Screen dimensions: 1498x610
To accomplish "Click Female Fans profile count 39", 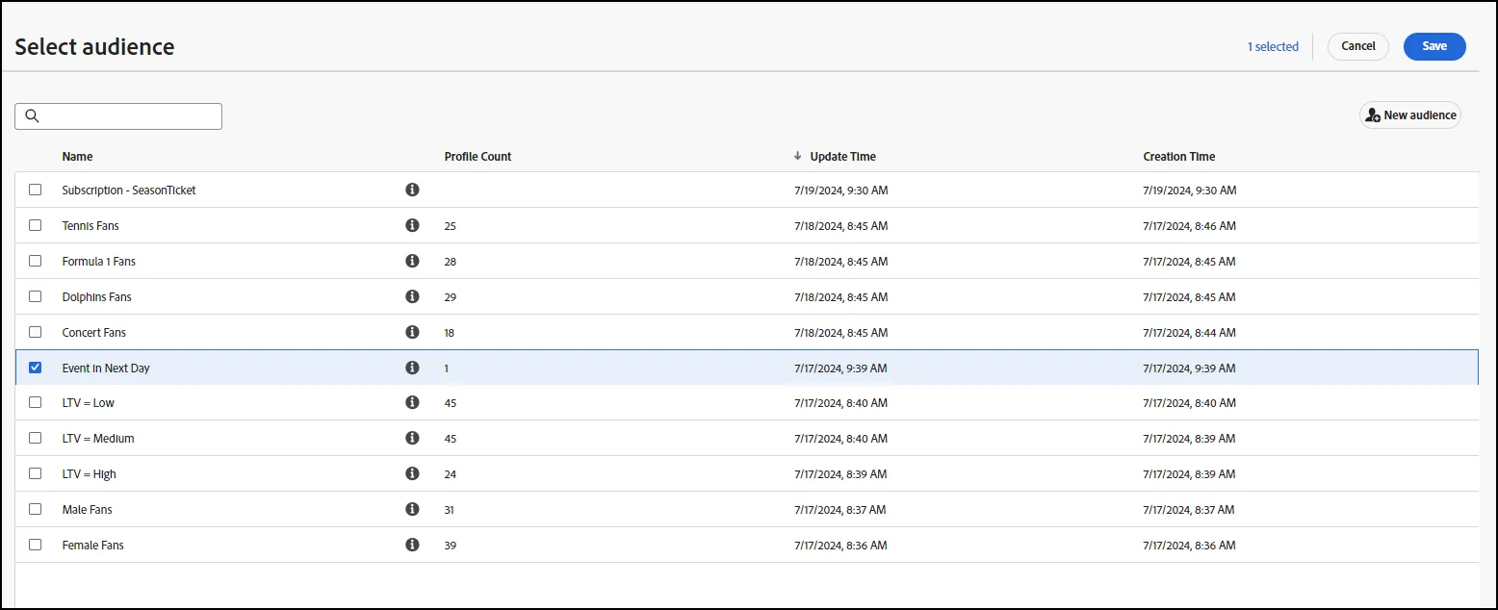I will 451,546.
